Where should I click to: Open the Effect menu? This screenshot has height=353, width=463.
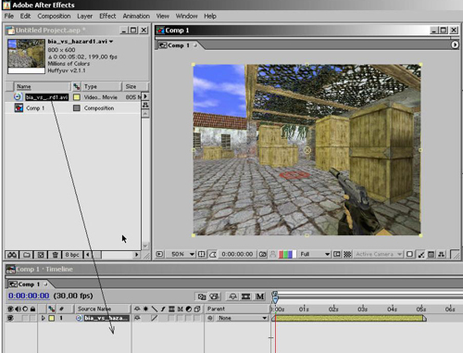(107, 16)
